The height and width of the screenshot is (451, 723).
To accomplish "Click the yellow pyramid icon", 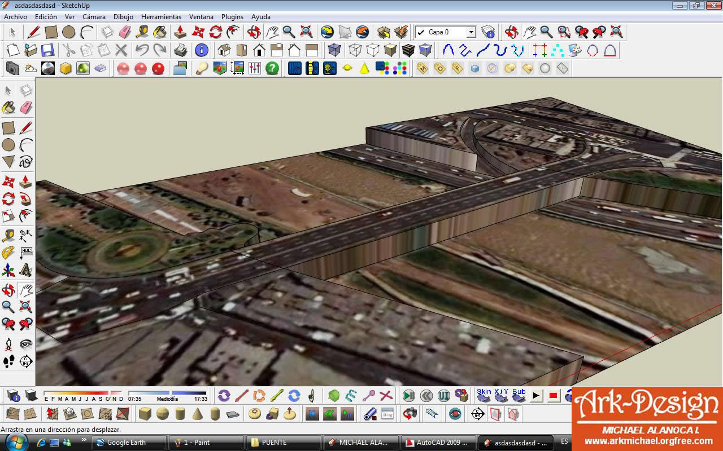I will pyautogui.click(x=365, y=68).
